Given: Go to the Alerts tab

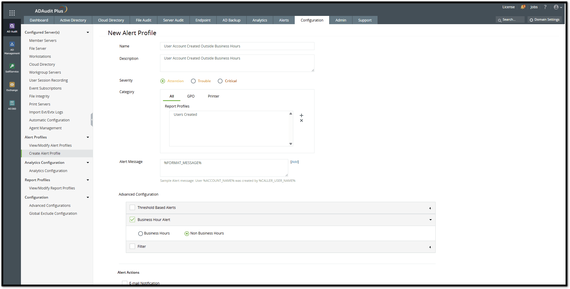Looking at the screenshot, I should pyautogui.click(x=284, y=20).
